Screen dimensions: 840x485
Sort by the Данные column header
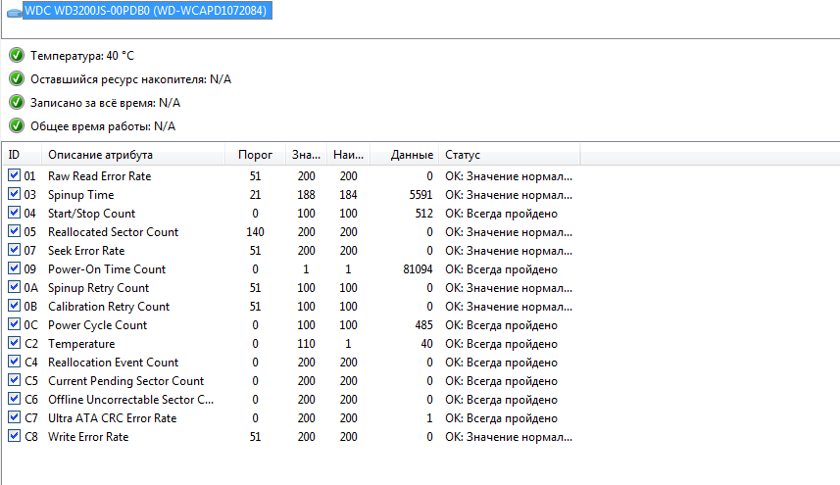pos(405,155)
